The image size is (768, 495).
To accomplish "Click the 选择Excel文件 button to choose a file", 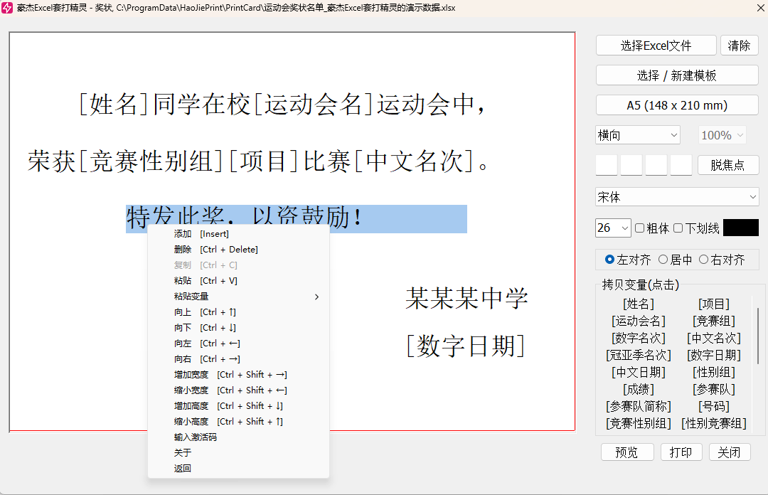I will coord(655,45).
